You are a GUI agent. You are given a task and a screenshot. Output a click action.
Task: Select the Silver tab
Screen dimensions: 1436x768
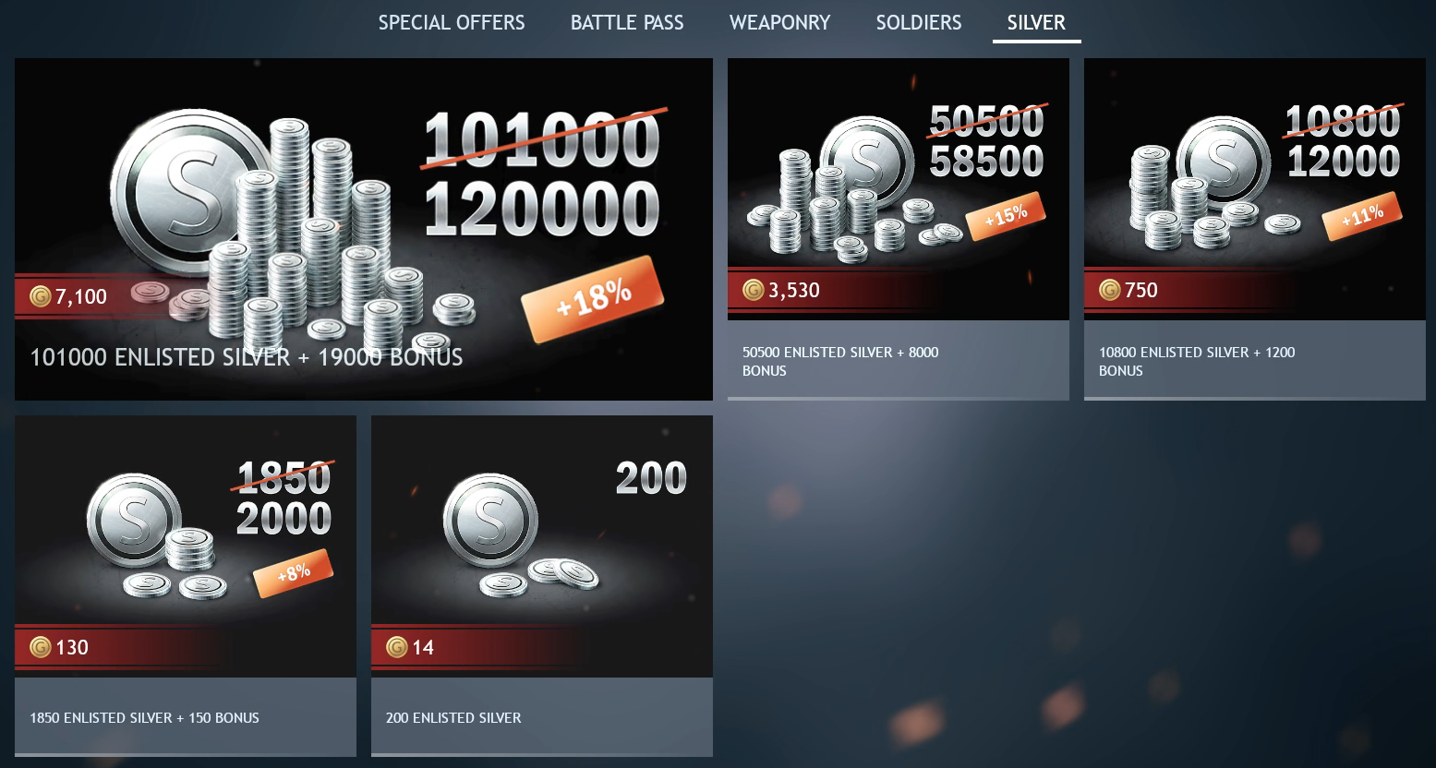[1036, 22]
